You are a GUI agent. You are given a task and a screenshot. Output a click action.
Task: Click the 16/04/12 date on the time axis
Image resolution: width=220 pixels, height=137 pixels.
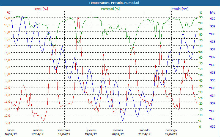(11, 134)
